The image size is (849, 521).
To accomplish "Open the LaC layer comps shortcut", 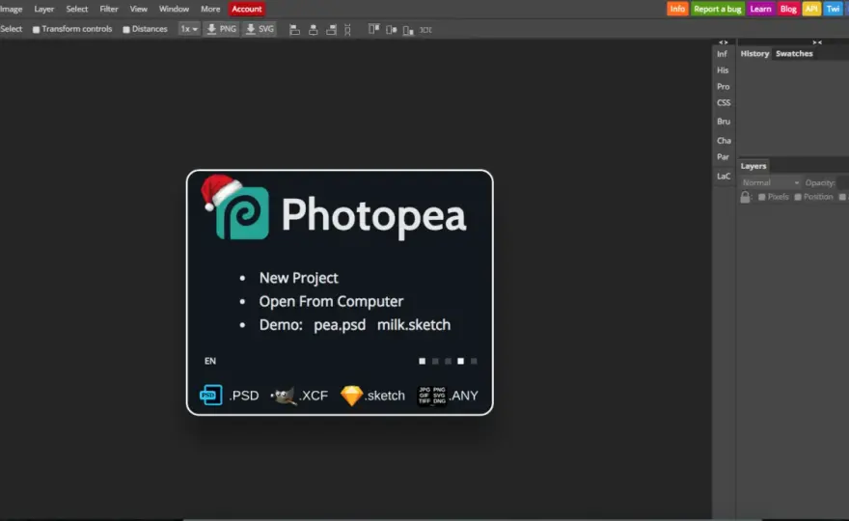I will click(x=724, y=176).
